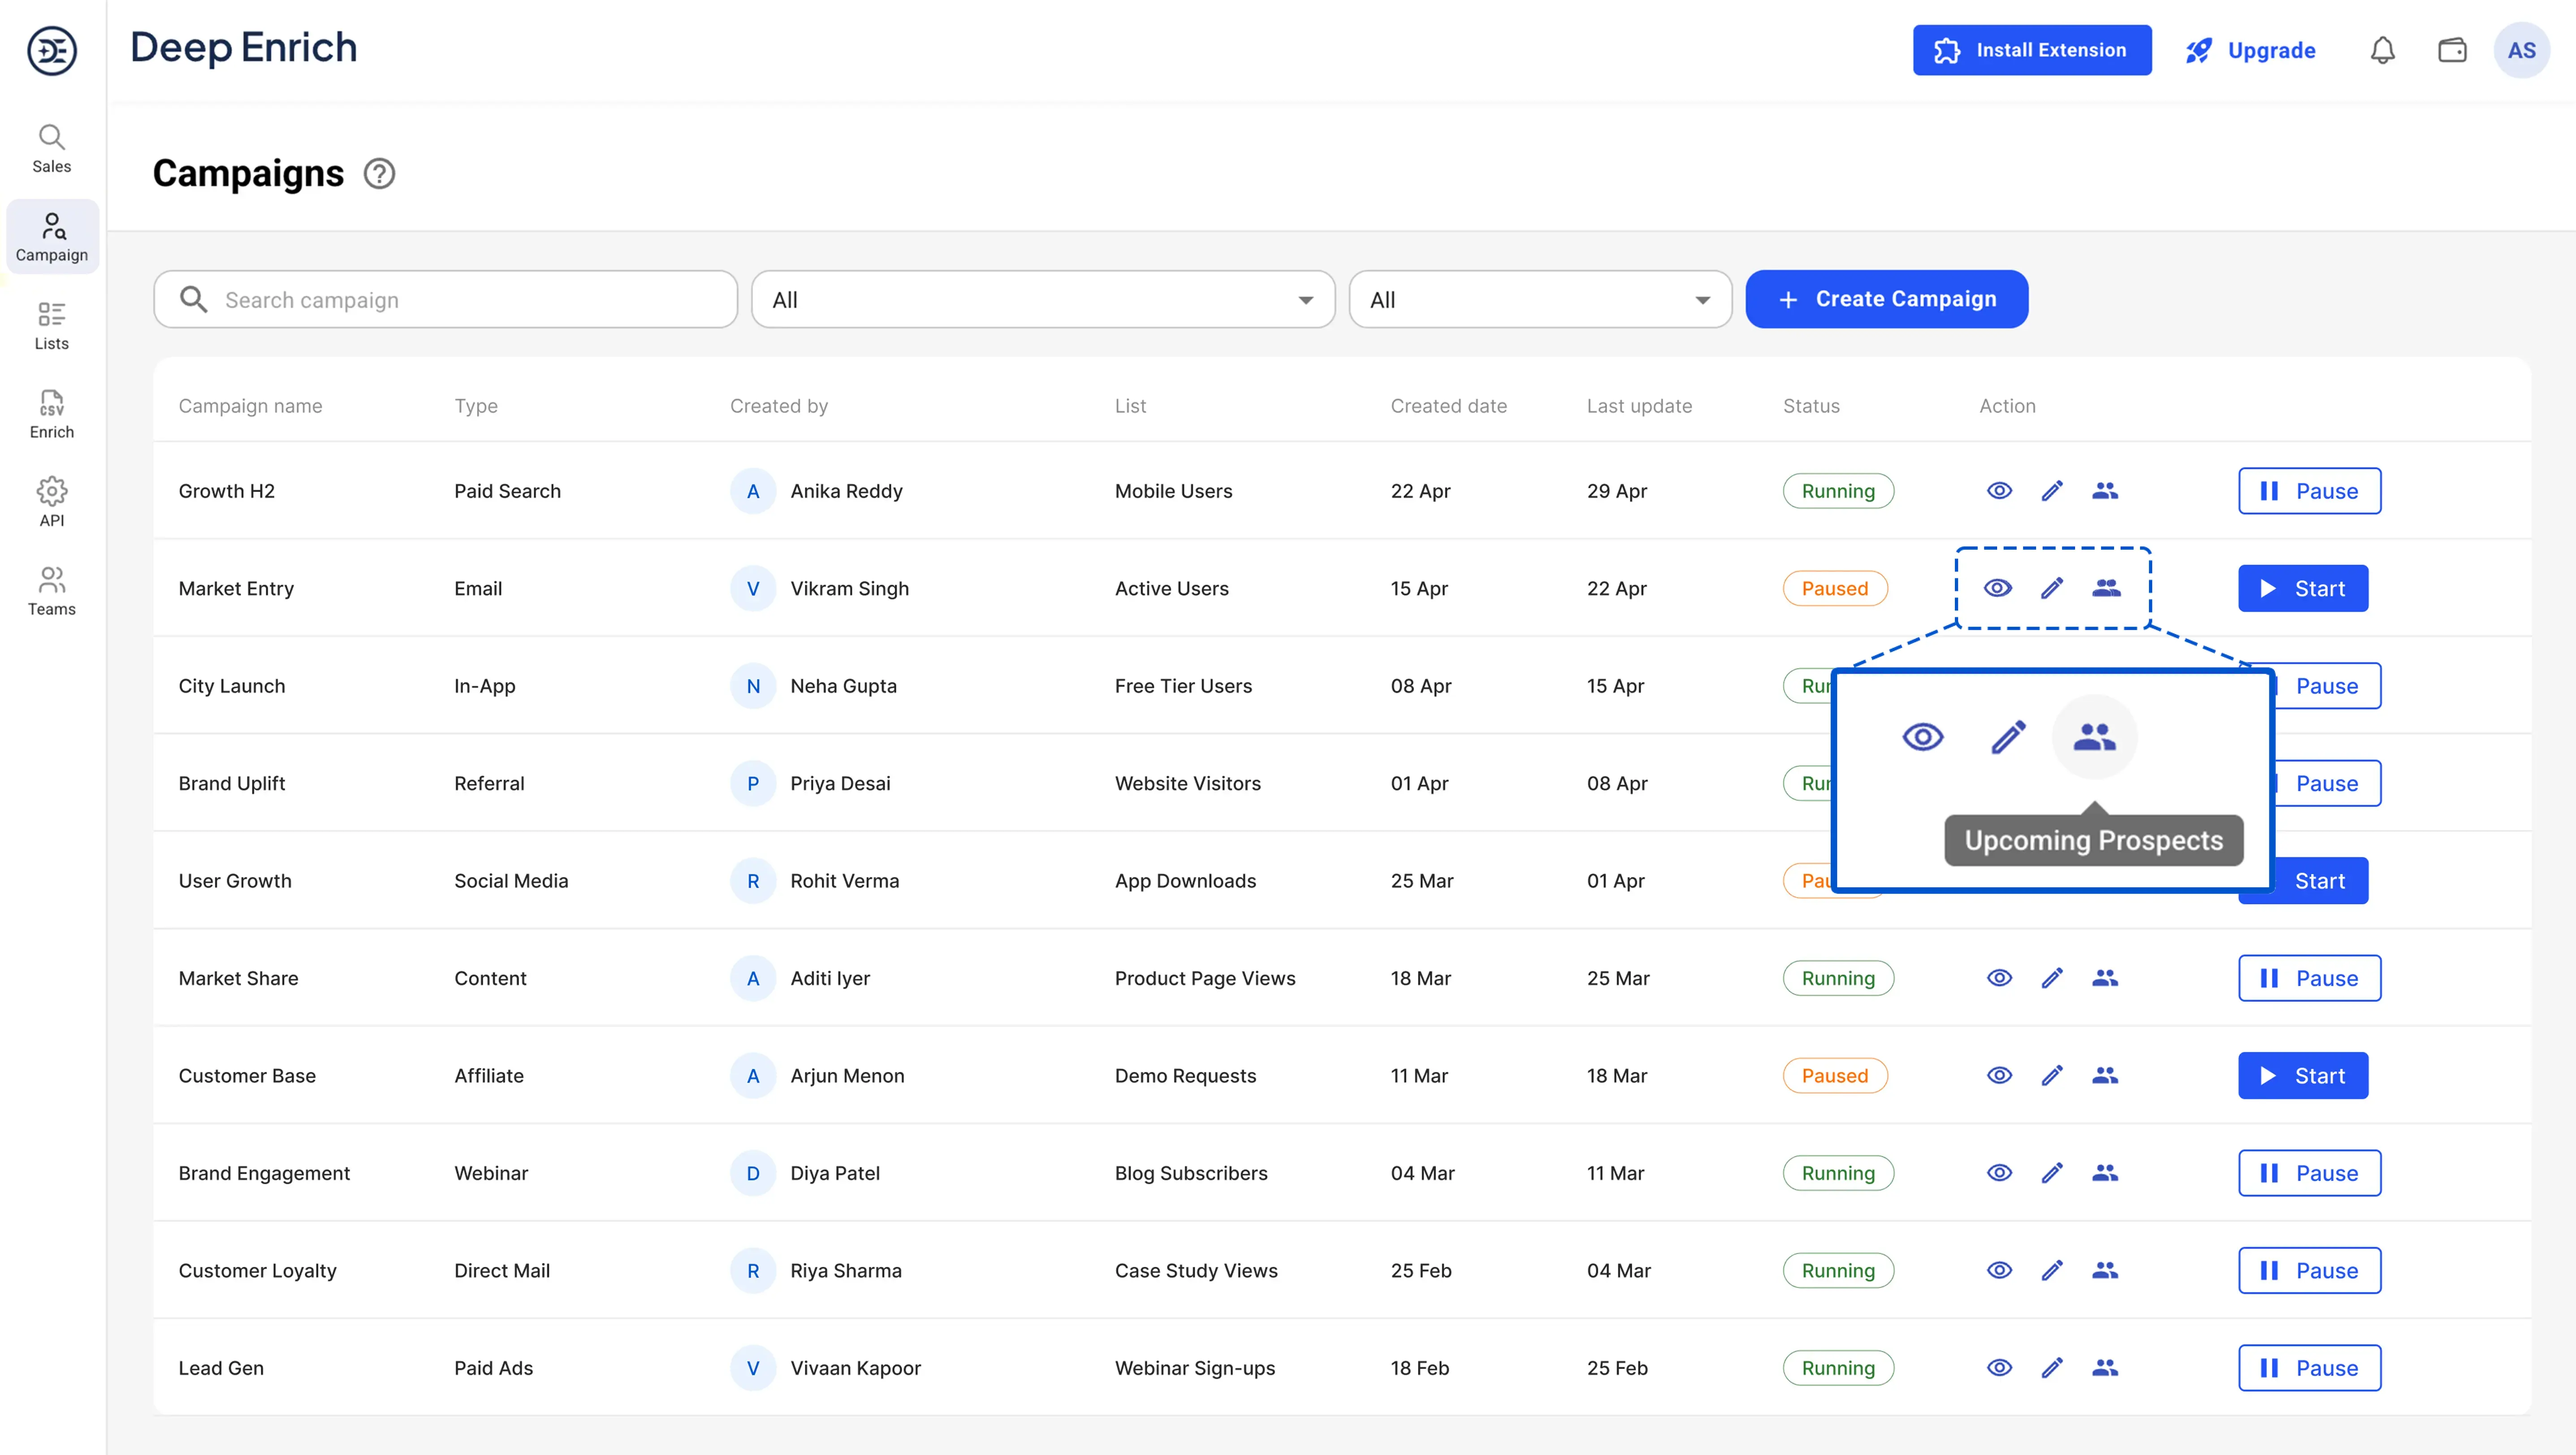This screenshot has height=1455, width=2576.
Task: Open prospects for Lead Gen campaign
Action: pyautogui.click(x=2105, y=1367)
